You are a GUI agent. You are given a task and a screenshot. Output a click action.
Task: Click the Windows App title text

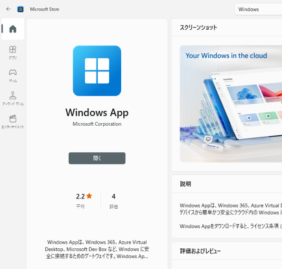tap(97, 113)
